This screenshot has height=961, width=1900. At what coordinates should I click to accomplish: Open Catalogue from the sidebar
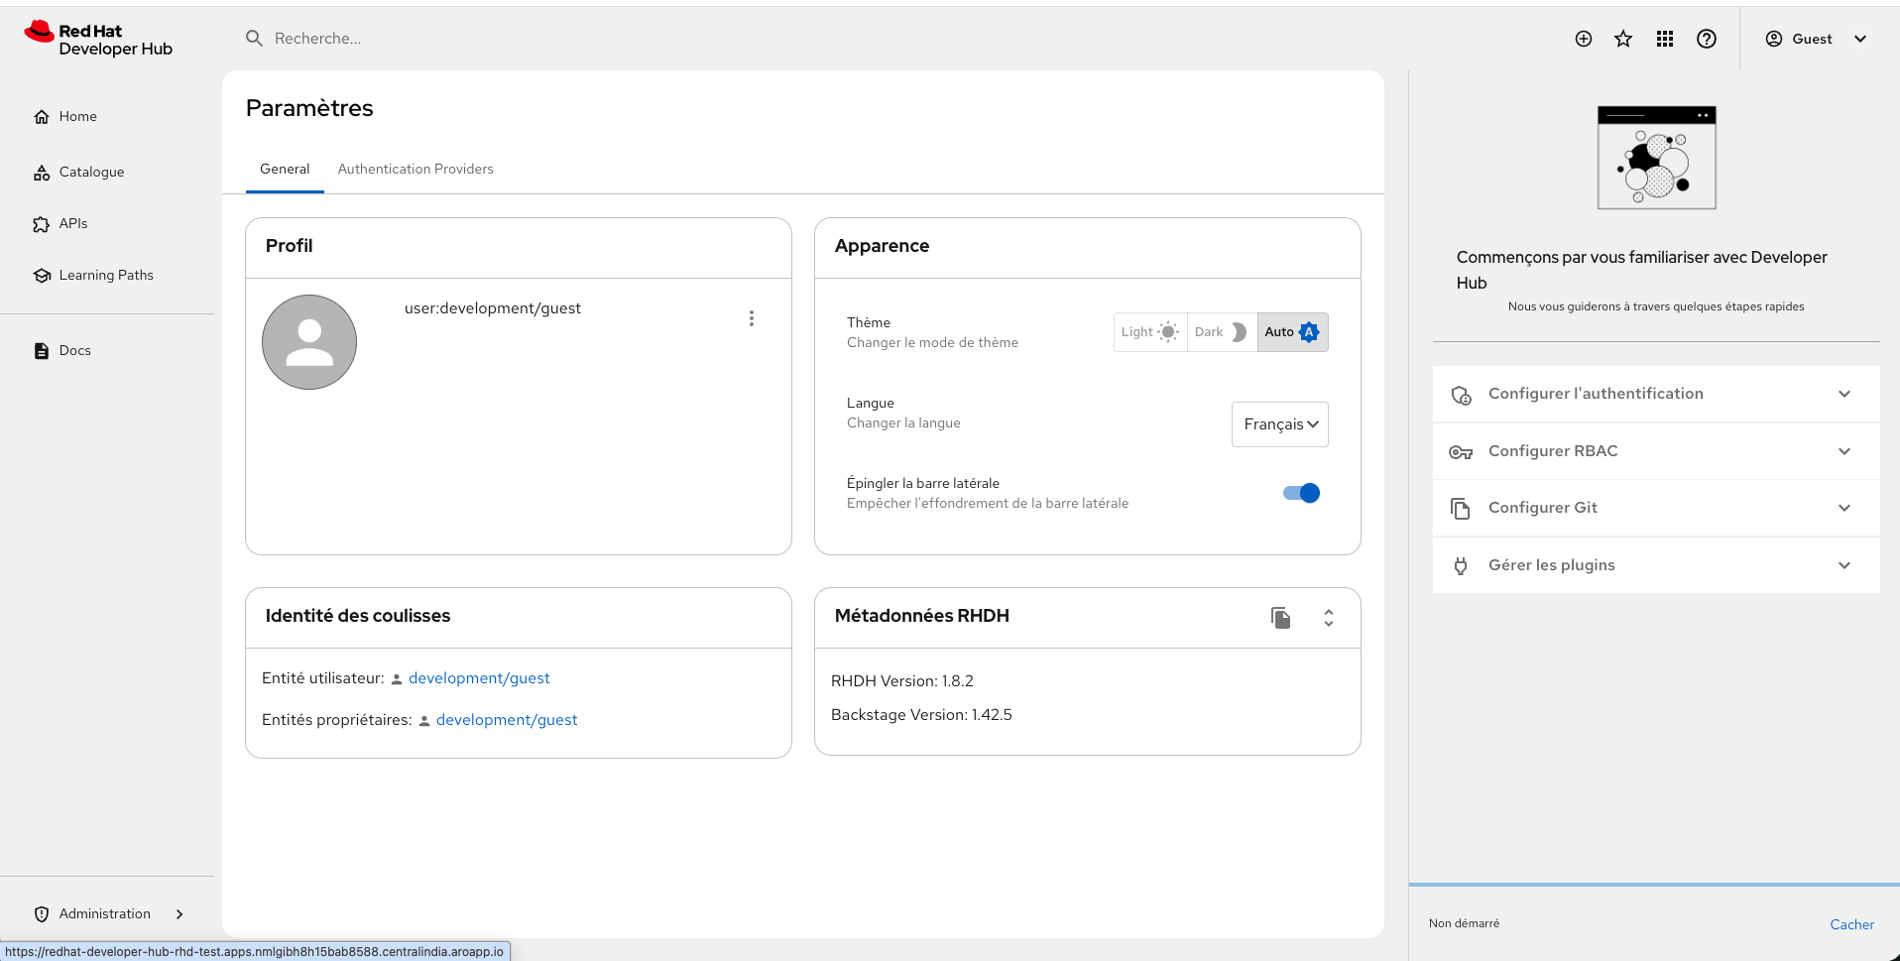(91, 172)
